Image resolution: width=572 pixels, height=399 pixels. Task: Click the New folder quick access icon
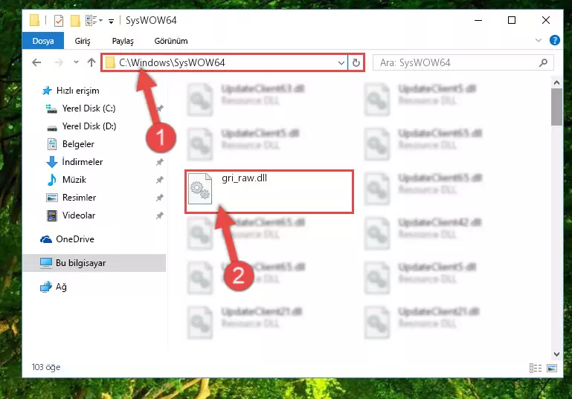click(x=75, y=20)
